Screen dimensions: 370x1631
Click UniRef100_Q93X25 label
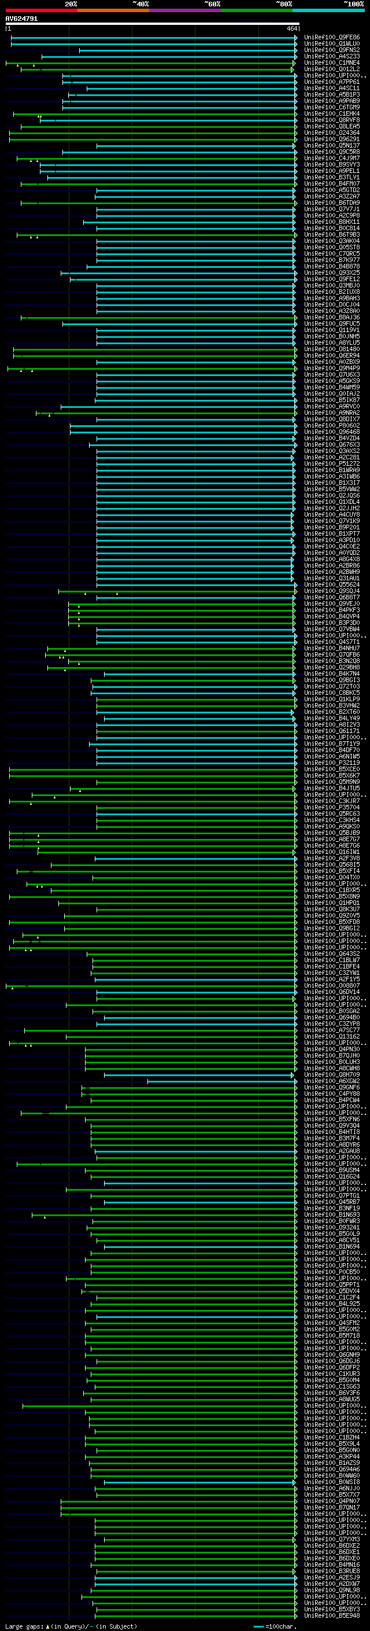tap(331, 273)
